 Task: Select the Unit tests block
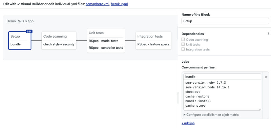click(106, 41)
